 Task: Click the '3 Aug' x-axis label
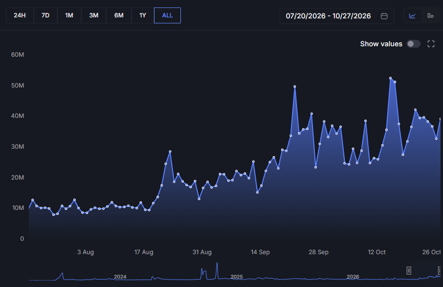click(86, 252)
